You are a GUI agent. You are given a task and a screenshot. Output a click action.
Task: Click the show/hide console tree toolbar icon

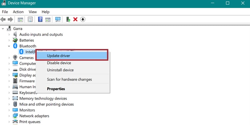pos(20,19)
